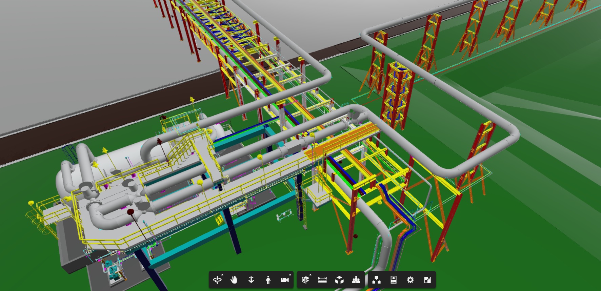Open viewer Settings gear
This screenshot has width=601, height=291.
click(410, 280)
